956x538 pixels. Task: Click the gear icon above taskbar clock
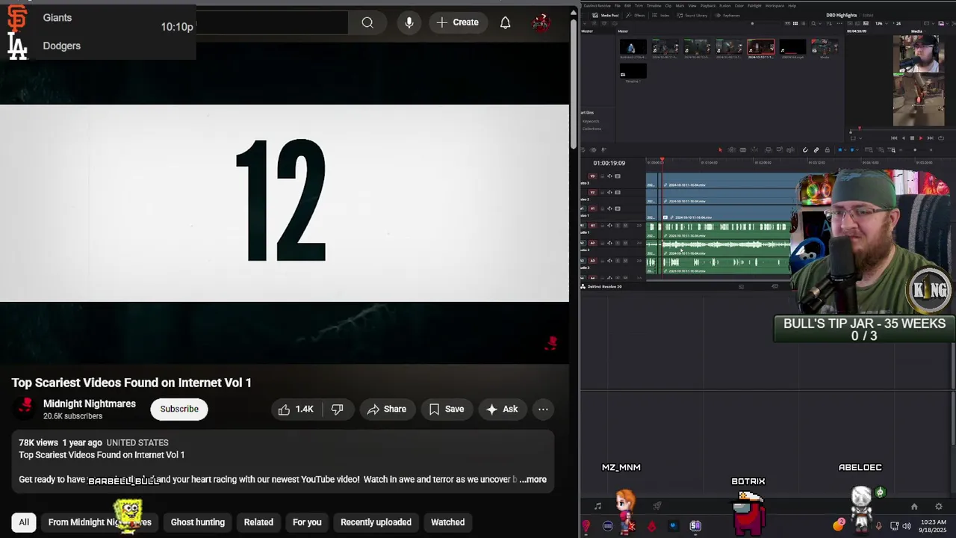(939, 507)
